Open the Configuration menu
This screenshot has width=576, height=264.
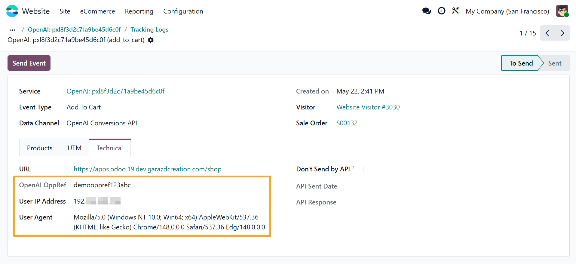183,11
